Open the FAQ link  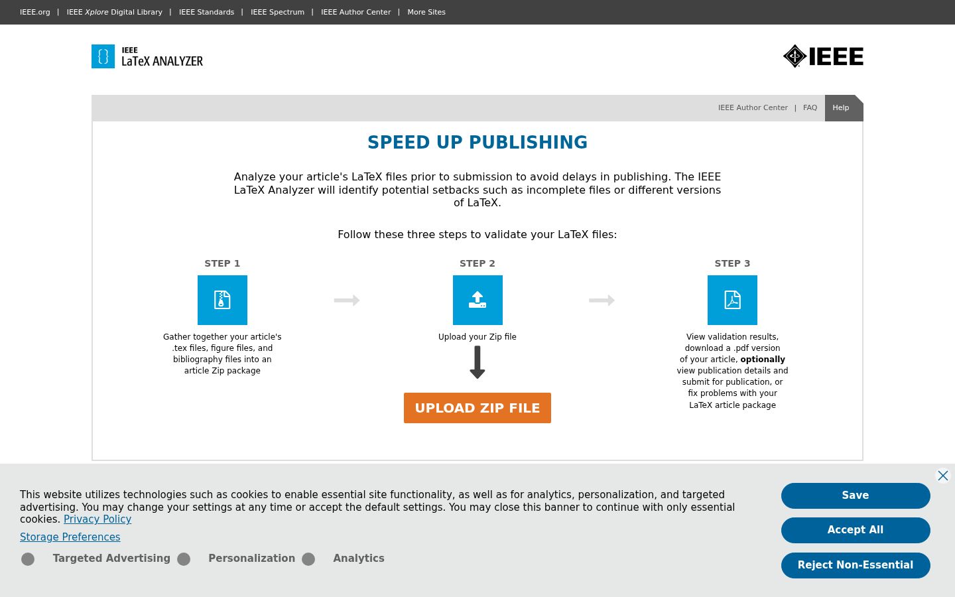pyautogui.click(x=810, y=107)
